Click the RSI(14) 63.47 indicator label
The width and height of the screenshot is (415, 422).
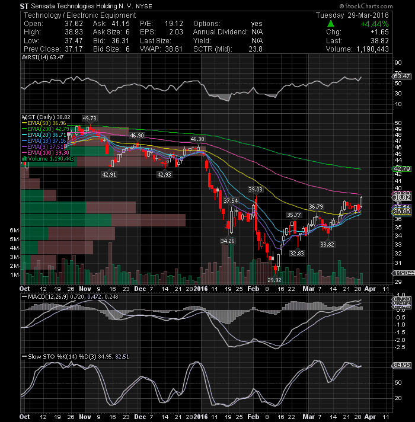(44, 57)
